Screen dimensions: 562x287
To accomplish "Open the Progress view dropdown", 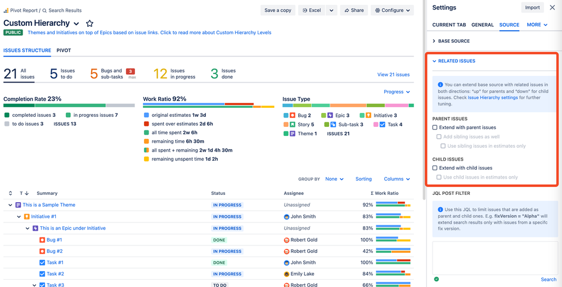I will pos(397,92).
